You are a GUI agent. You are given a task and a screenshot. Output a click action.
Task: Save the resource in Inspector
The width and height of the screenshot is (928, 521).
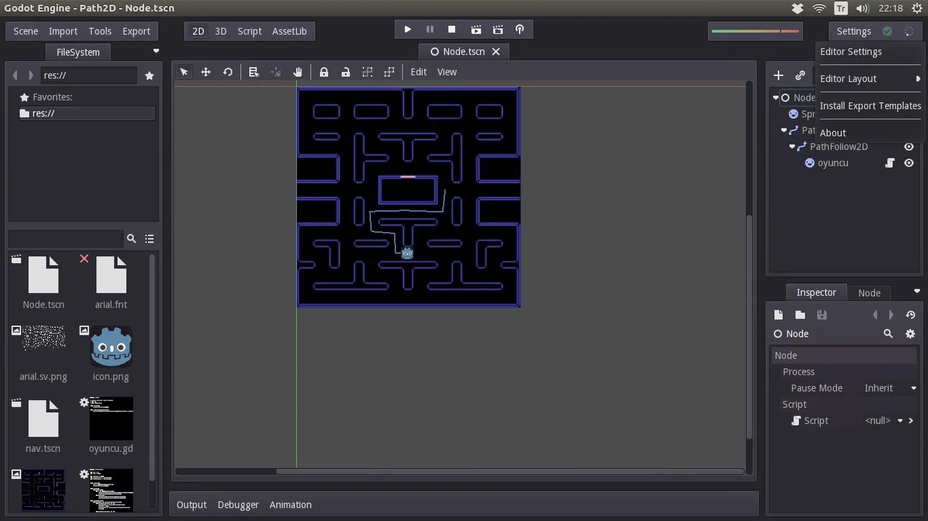click(x=822, y=315)
